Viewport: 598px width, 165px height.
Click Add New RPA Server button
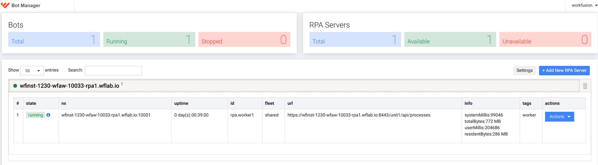(x=564, y=70)
